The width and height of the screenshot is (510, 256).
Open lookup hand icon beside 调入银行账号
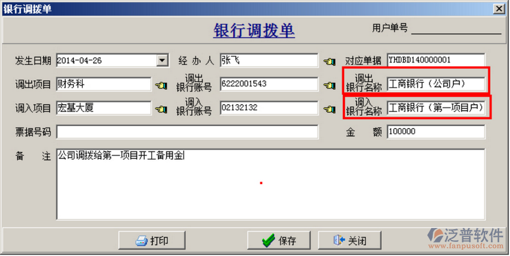point(330,109)
